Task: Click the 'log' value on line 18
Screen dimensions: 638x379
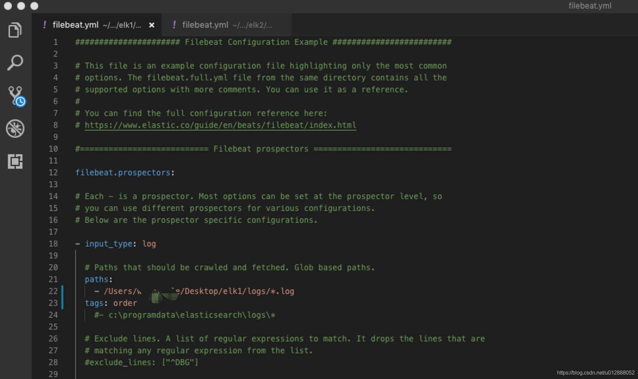Action: pos(149,244)
